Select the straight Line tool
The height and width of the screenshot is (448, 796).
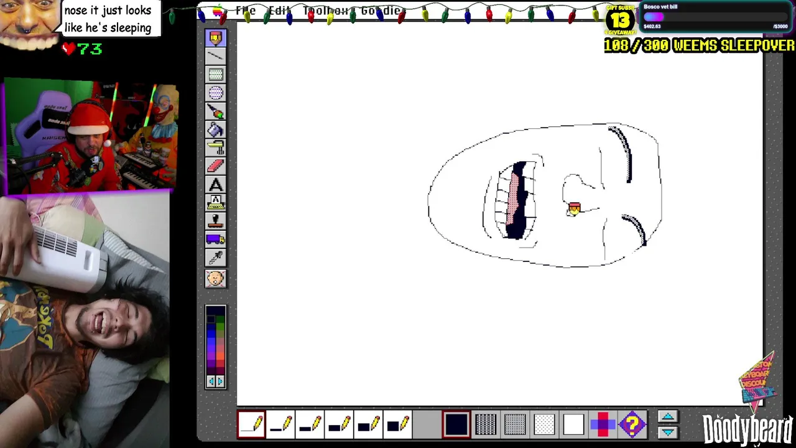[216, 57]
